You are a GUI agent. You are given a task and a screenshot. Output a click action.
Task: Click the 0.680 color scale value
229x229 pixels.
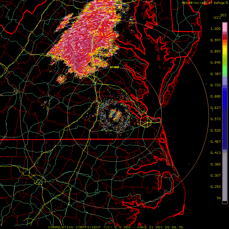click(x=216, y=96)
